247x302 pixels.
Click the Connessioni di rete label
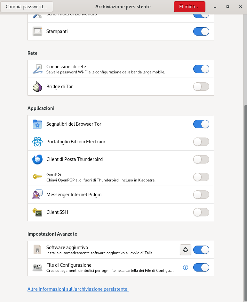click(x=66, y=67)
